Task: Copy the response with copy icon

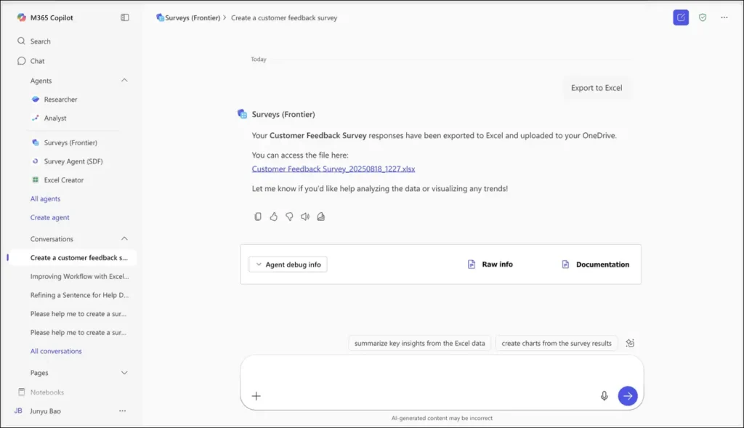Action: click(258, 217)
